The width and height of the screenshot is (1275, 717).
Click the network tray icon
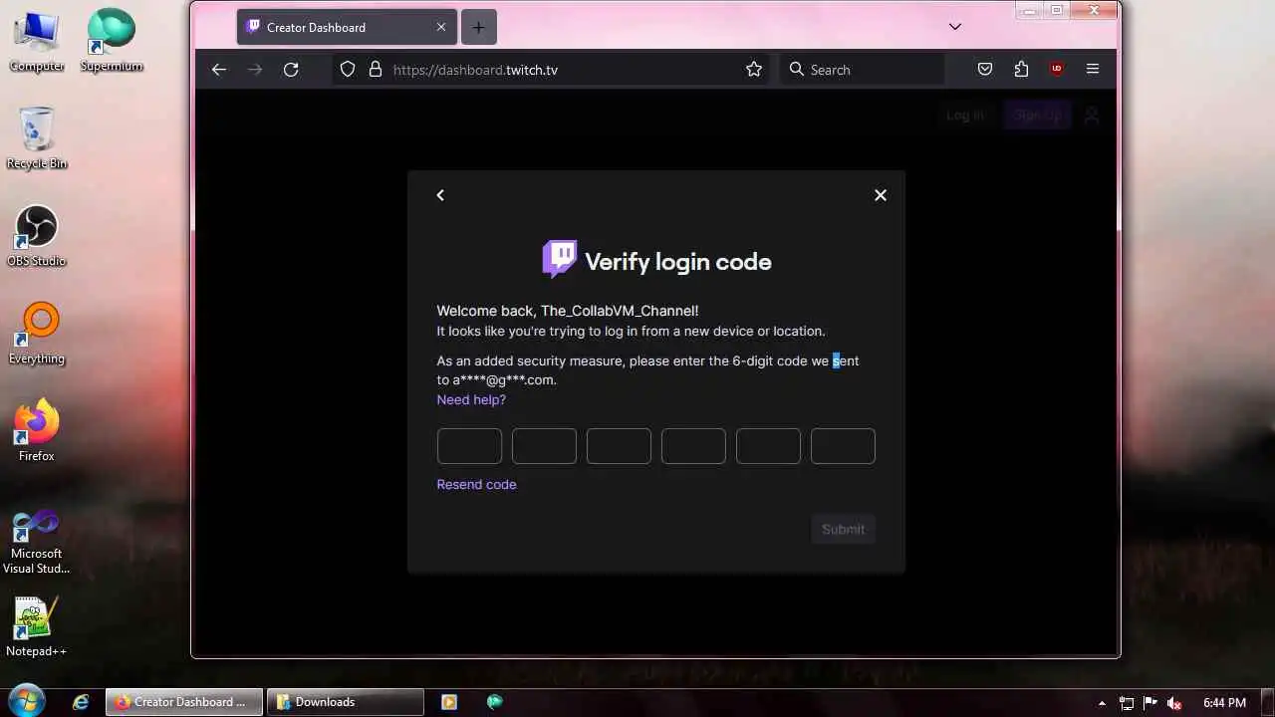click(x=1127, y=703)
